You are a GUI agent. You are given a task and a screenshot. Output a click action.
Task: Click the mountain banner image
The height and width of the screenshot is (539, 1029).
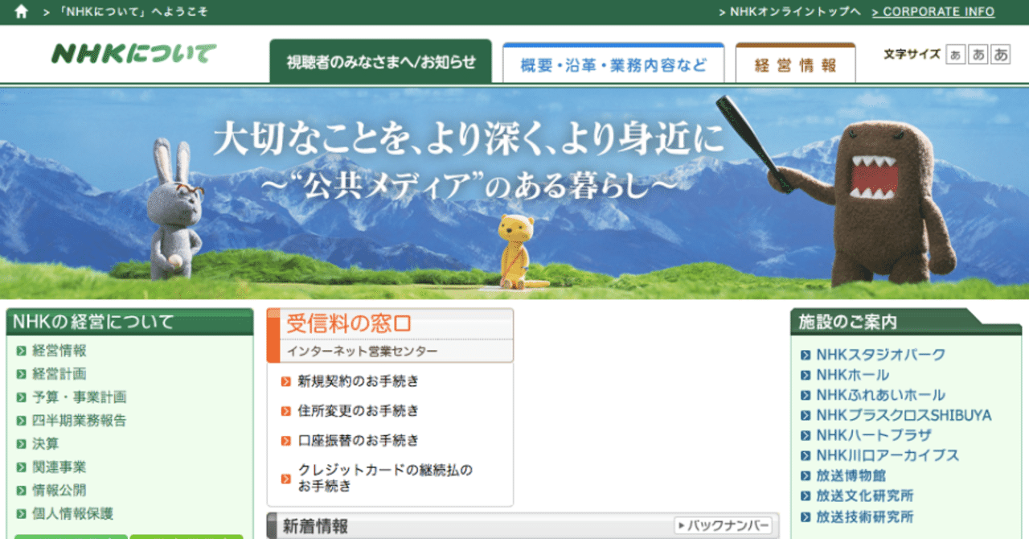pos(514,193)
